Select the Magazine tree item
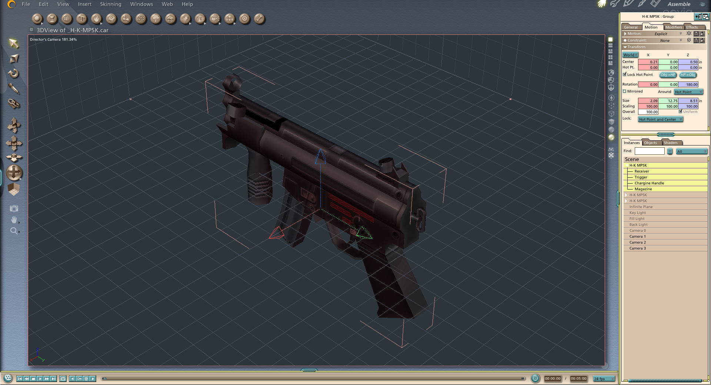 [x=666, y=189]
